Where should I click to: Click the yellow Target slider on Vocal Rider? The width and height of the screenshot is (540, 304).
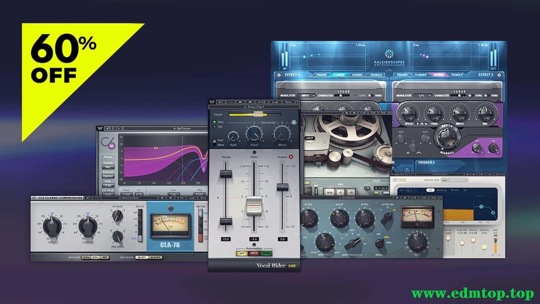coord(258,114)
